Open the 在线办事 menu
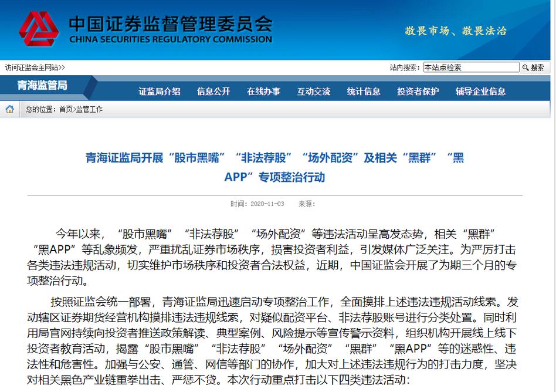The height and width of the screenshot is (392, 556). click(263, 92)
